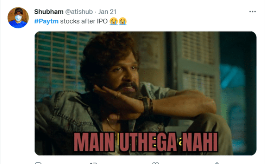
Task: Click the word UTHEGA in caption
Action: 148,142
